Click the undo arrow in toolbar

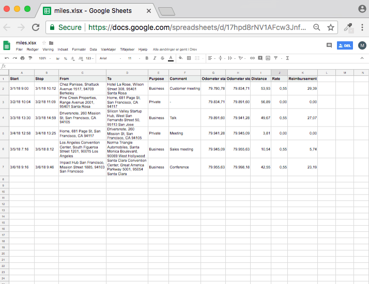[x=7, y=58]
